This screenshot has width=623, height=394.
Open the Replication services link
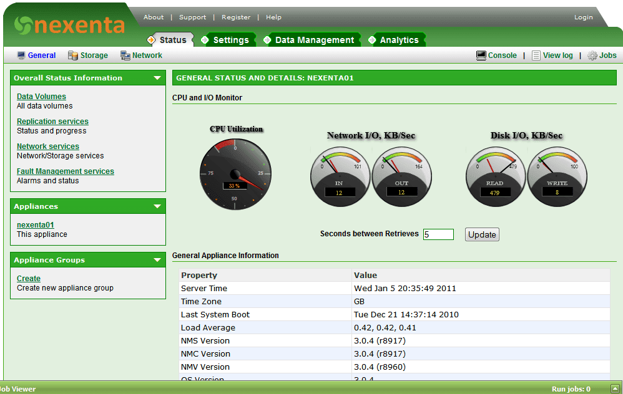pos(52,122)
